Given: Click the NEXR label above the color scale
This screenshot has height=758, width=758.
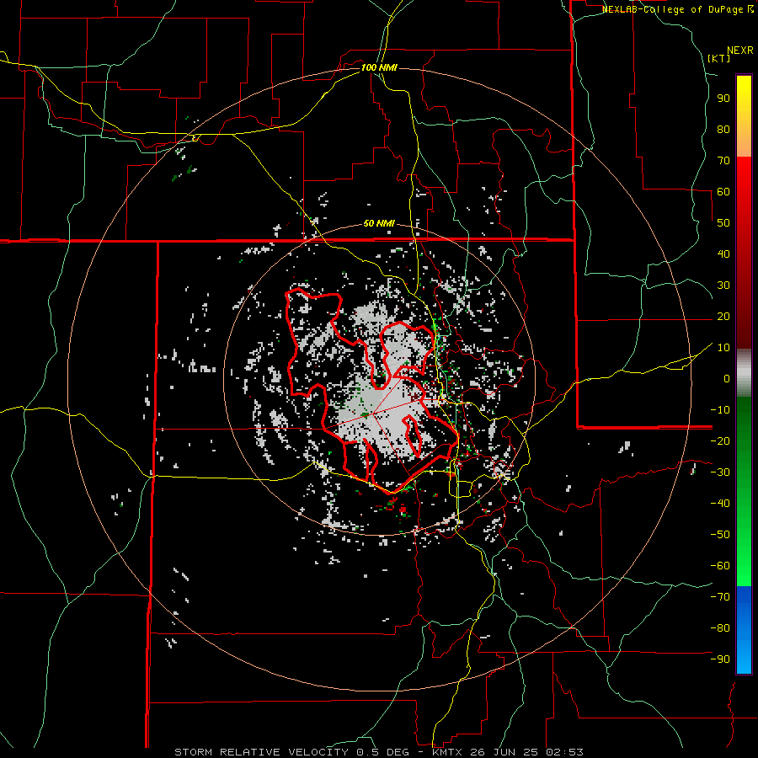Looking at the screenshot, I should click(x=740, y=51).
